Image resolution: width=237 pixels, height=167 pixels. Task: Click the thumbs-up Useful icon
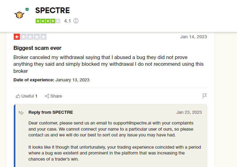18,96
